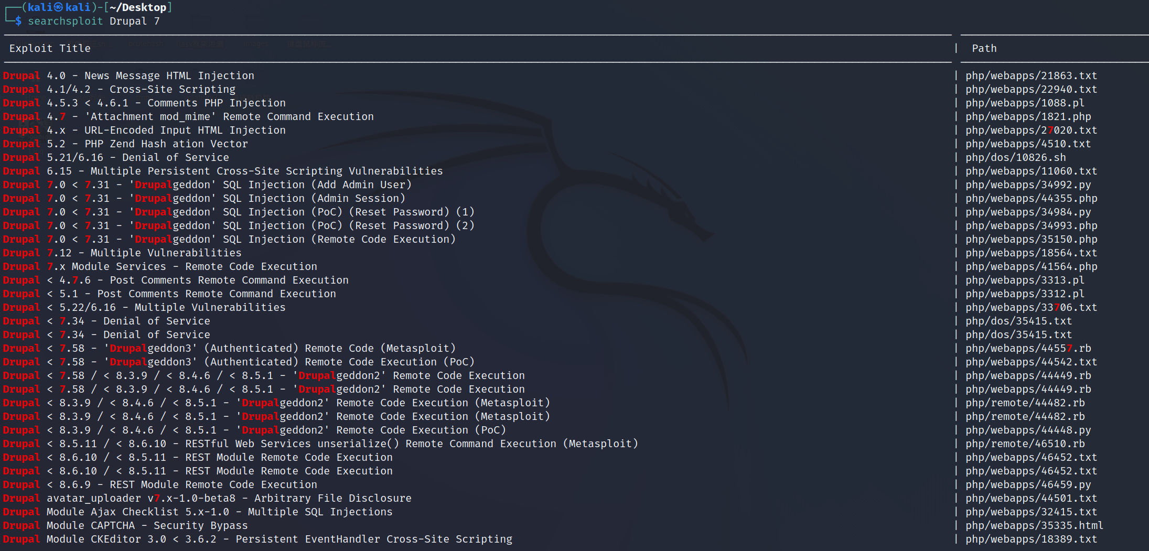This screenshot has width=1149, height=551.
Task: Click path 'php/webapps/34992.py'
Action: click(1028, 185)
